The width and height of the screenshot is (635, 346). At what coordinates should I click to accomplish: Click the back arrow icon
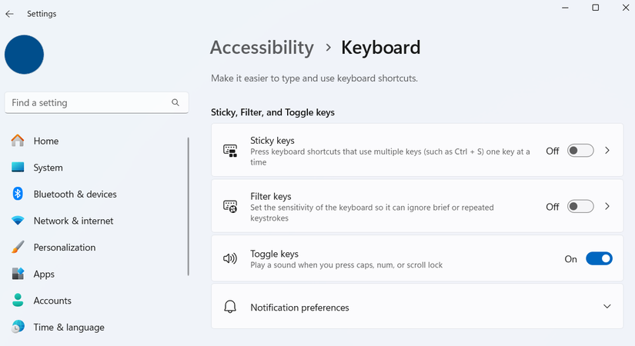pyautogui.click(x=10, y=14)
